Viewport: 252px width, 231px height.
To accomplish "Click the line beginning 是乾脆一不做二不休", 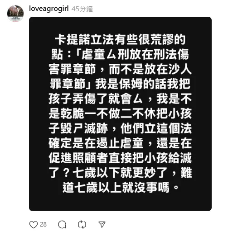I will [120, 113].
